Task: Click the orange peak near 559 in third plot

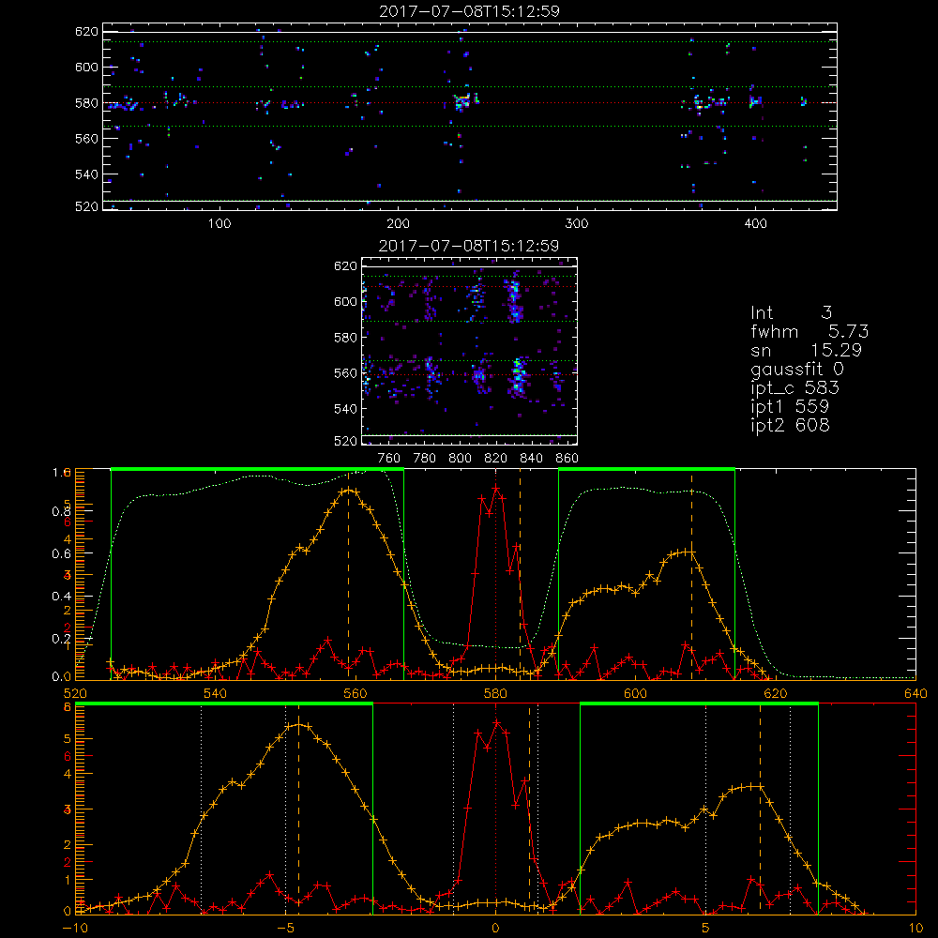Action: coord(349,491)
